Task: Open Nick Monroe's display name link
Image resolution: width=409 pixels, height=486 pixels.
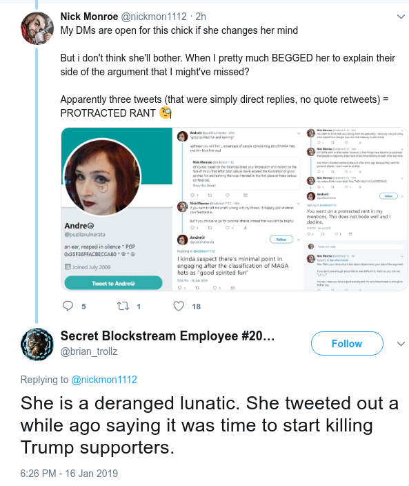Action: coord(89,17)
